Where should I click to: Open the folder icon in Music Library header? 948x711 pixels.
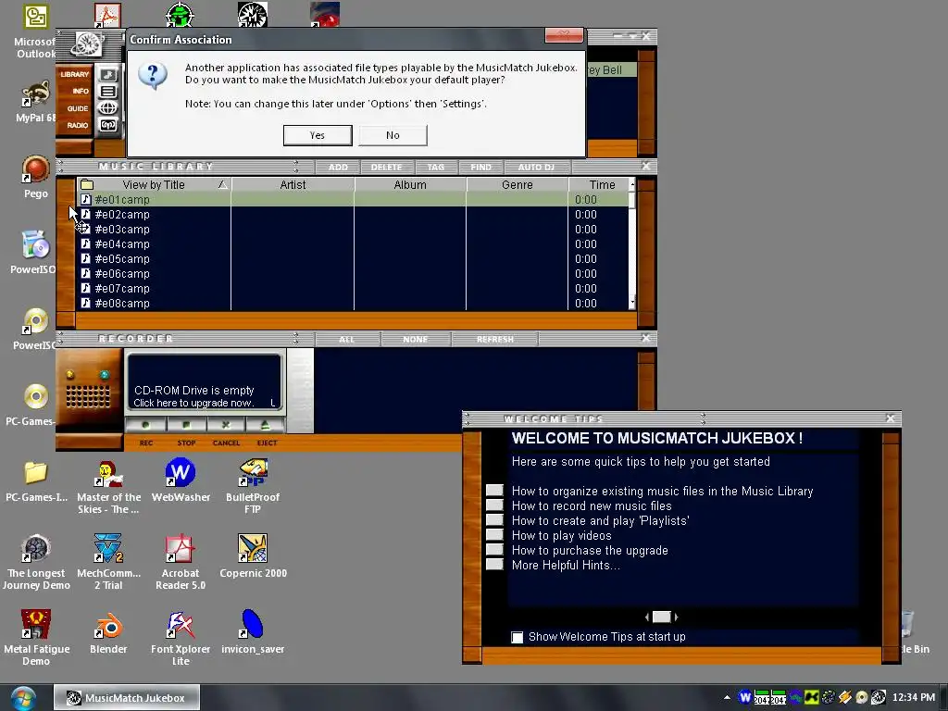87,184
